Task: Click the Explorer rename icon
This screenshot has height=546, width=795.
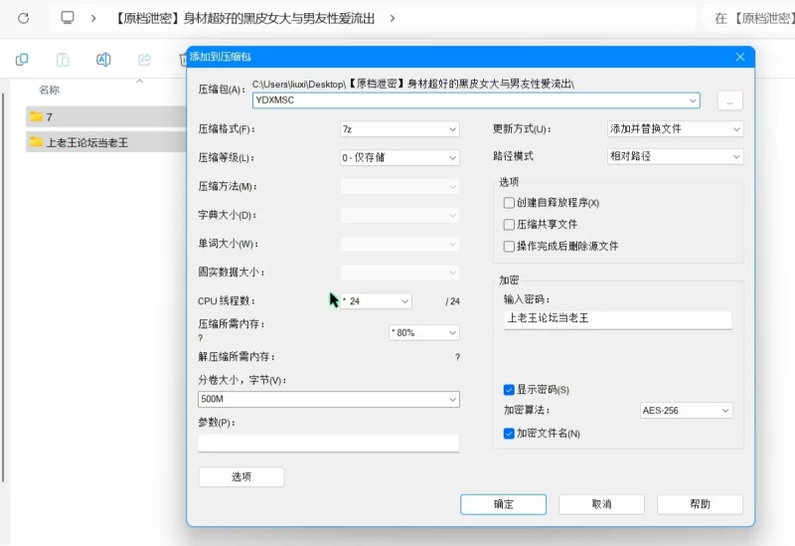Action: click(103, 60)
